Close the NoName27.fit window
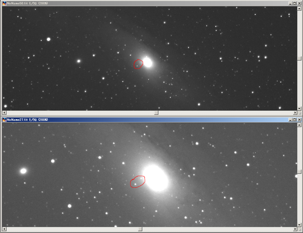This screenshot has width=303, height=233. click(299, 120)
